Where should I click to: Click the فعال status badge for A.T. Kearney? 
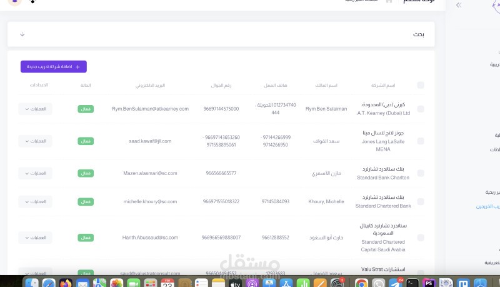pos(86,109)
